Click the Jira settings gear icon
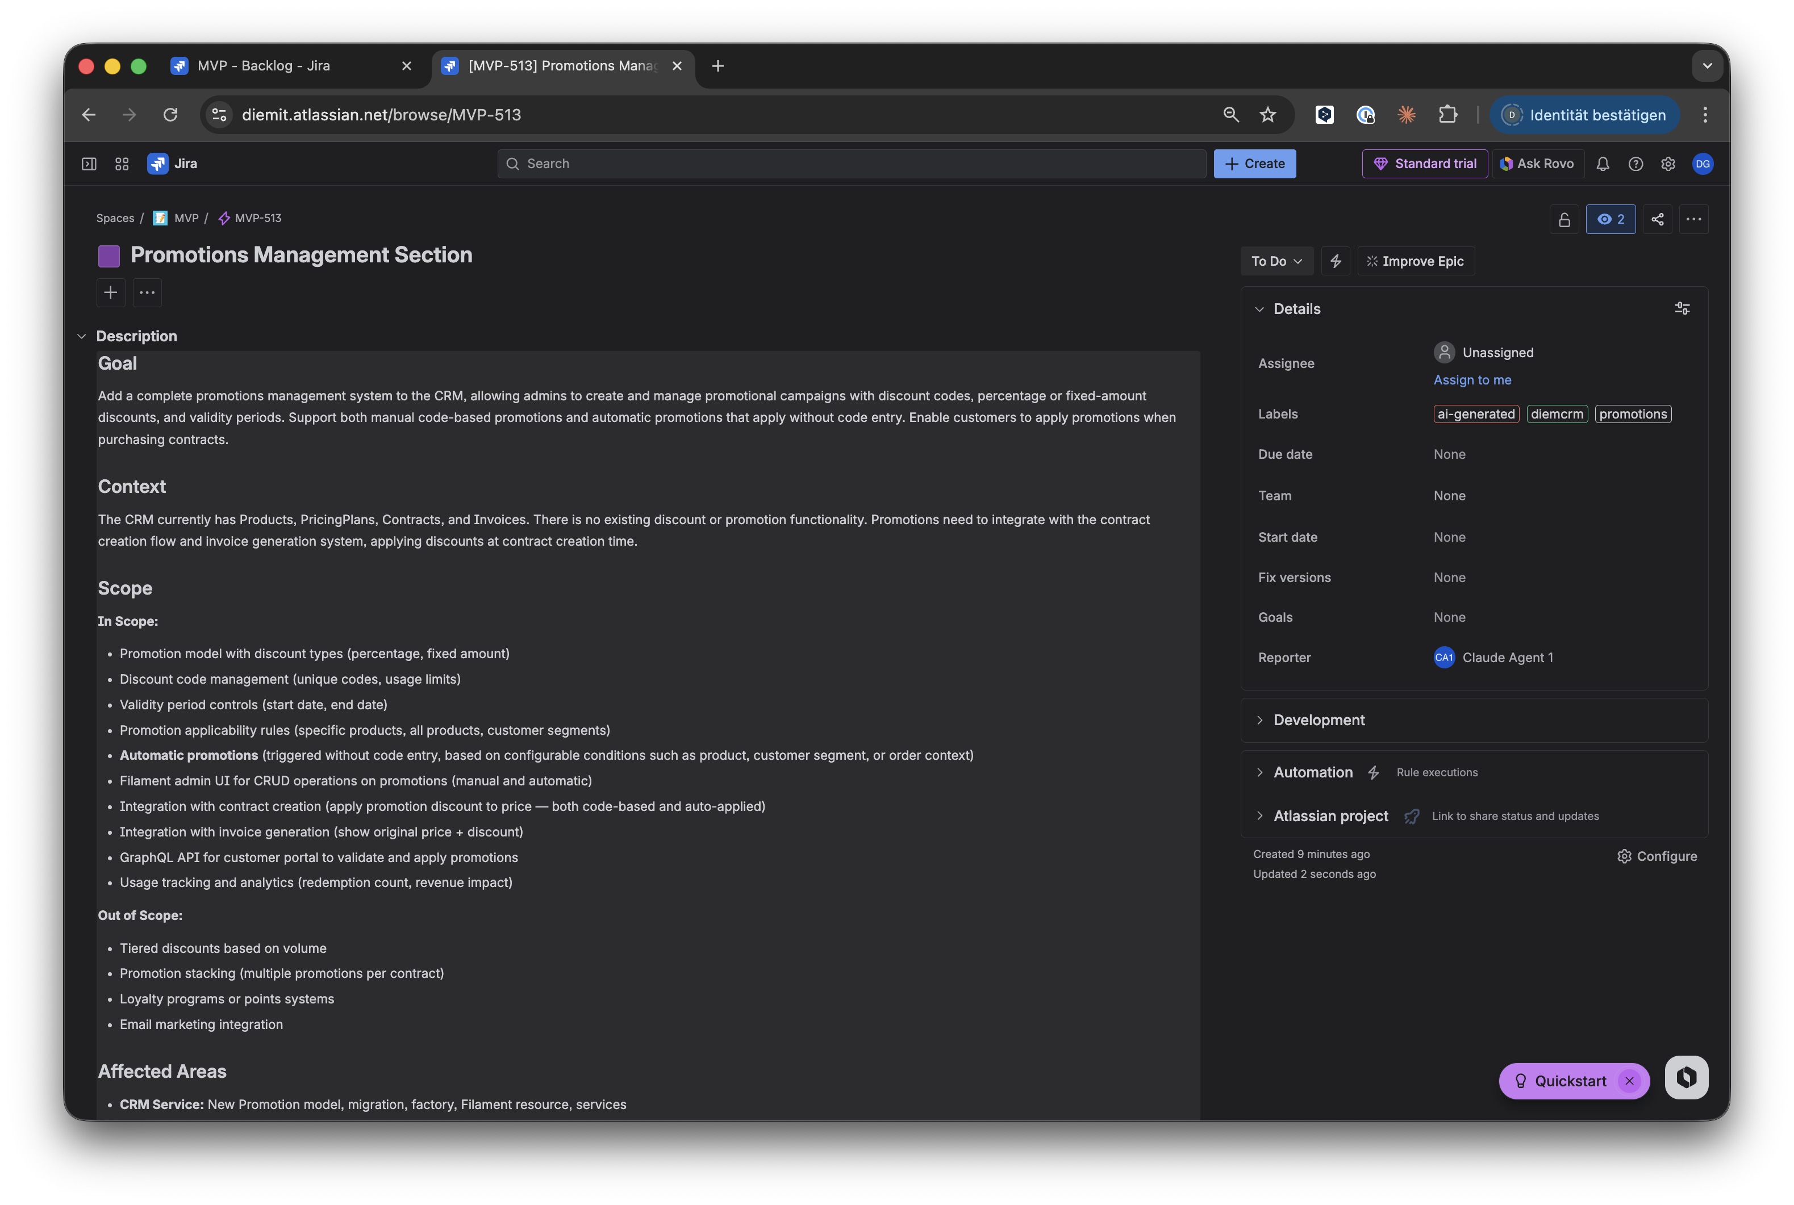The height and width of the screenshot is (1205, 1794). [x=1668, y=164]
